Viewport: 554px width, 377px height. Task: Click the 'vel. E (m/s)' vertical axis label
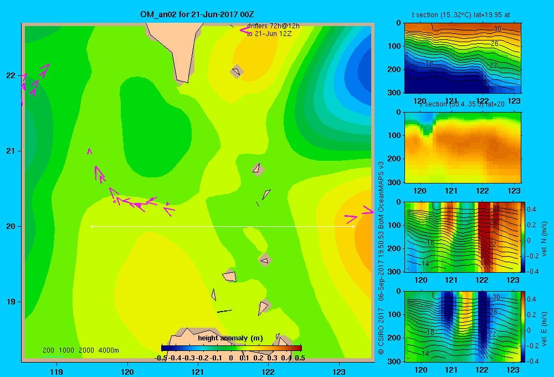tap(544, 329)
